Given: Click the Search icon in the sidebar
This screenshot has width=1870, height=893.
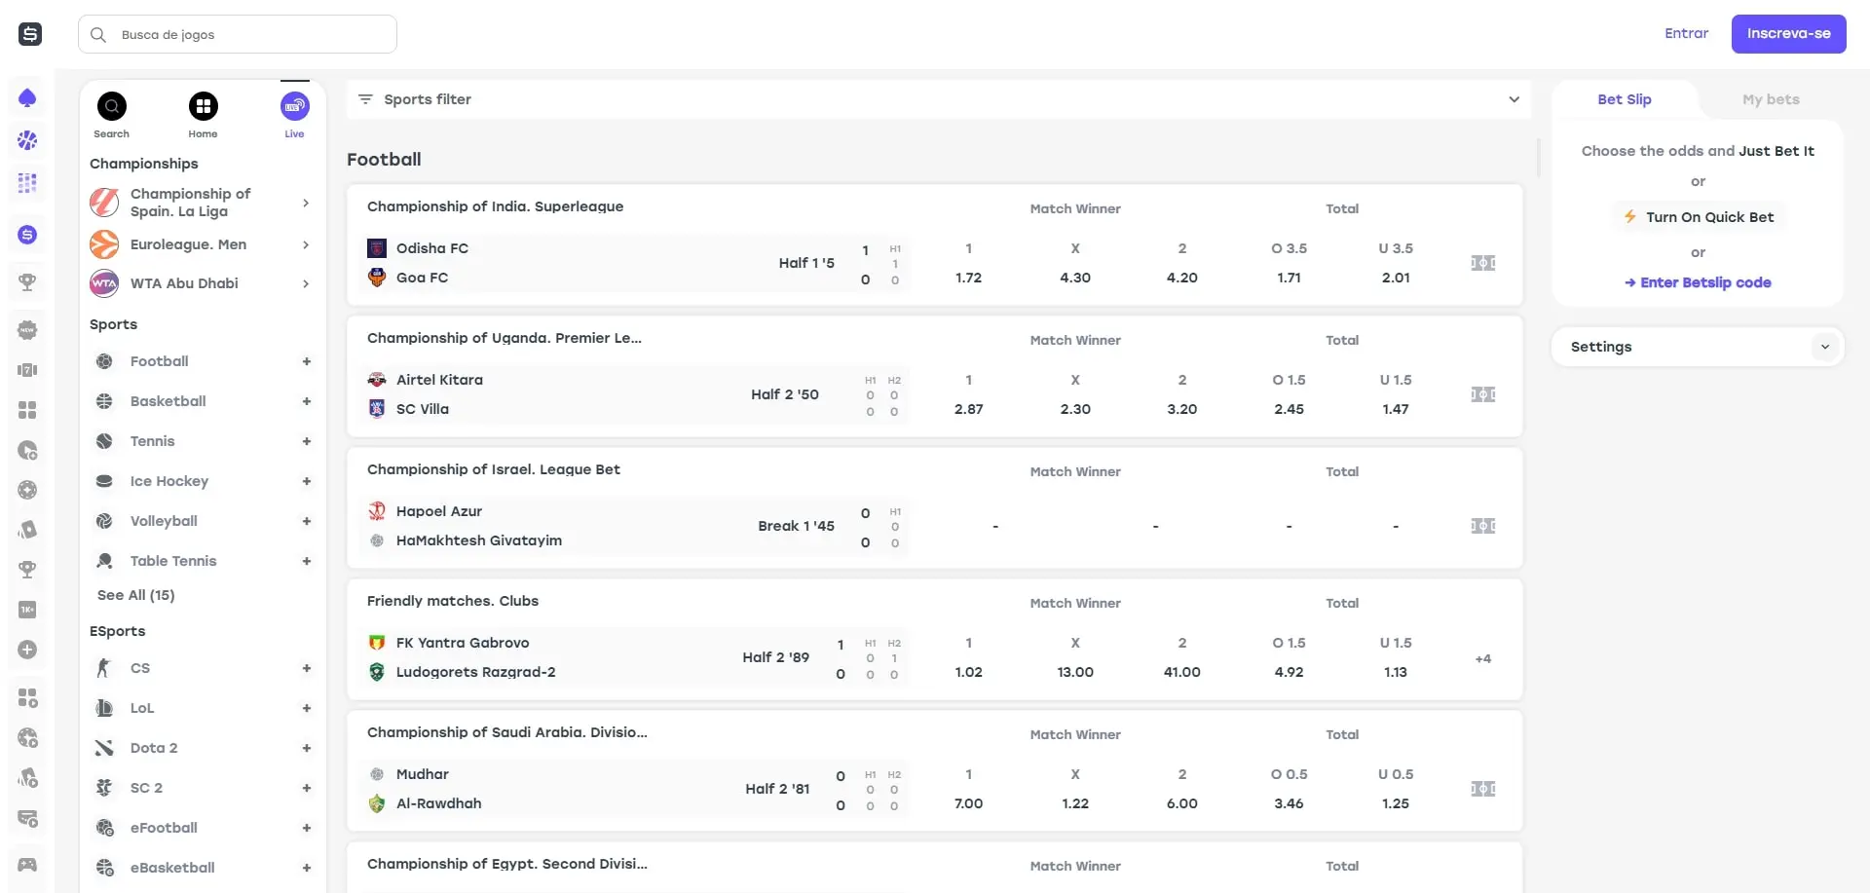Looking at the screenshot, I should point(112,106).
